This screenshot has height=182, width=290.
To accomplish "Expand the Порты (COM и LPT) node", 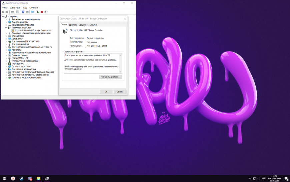I will coord(6,58).
